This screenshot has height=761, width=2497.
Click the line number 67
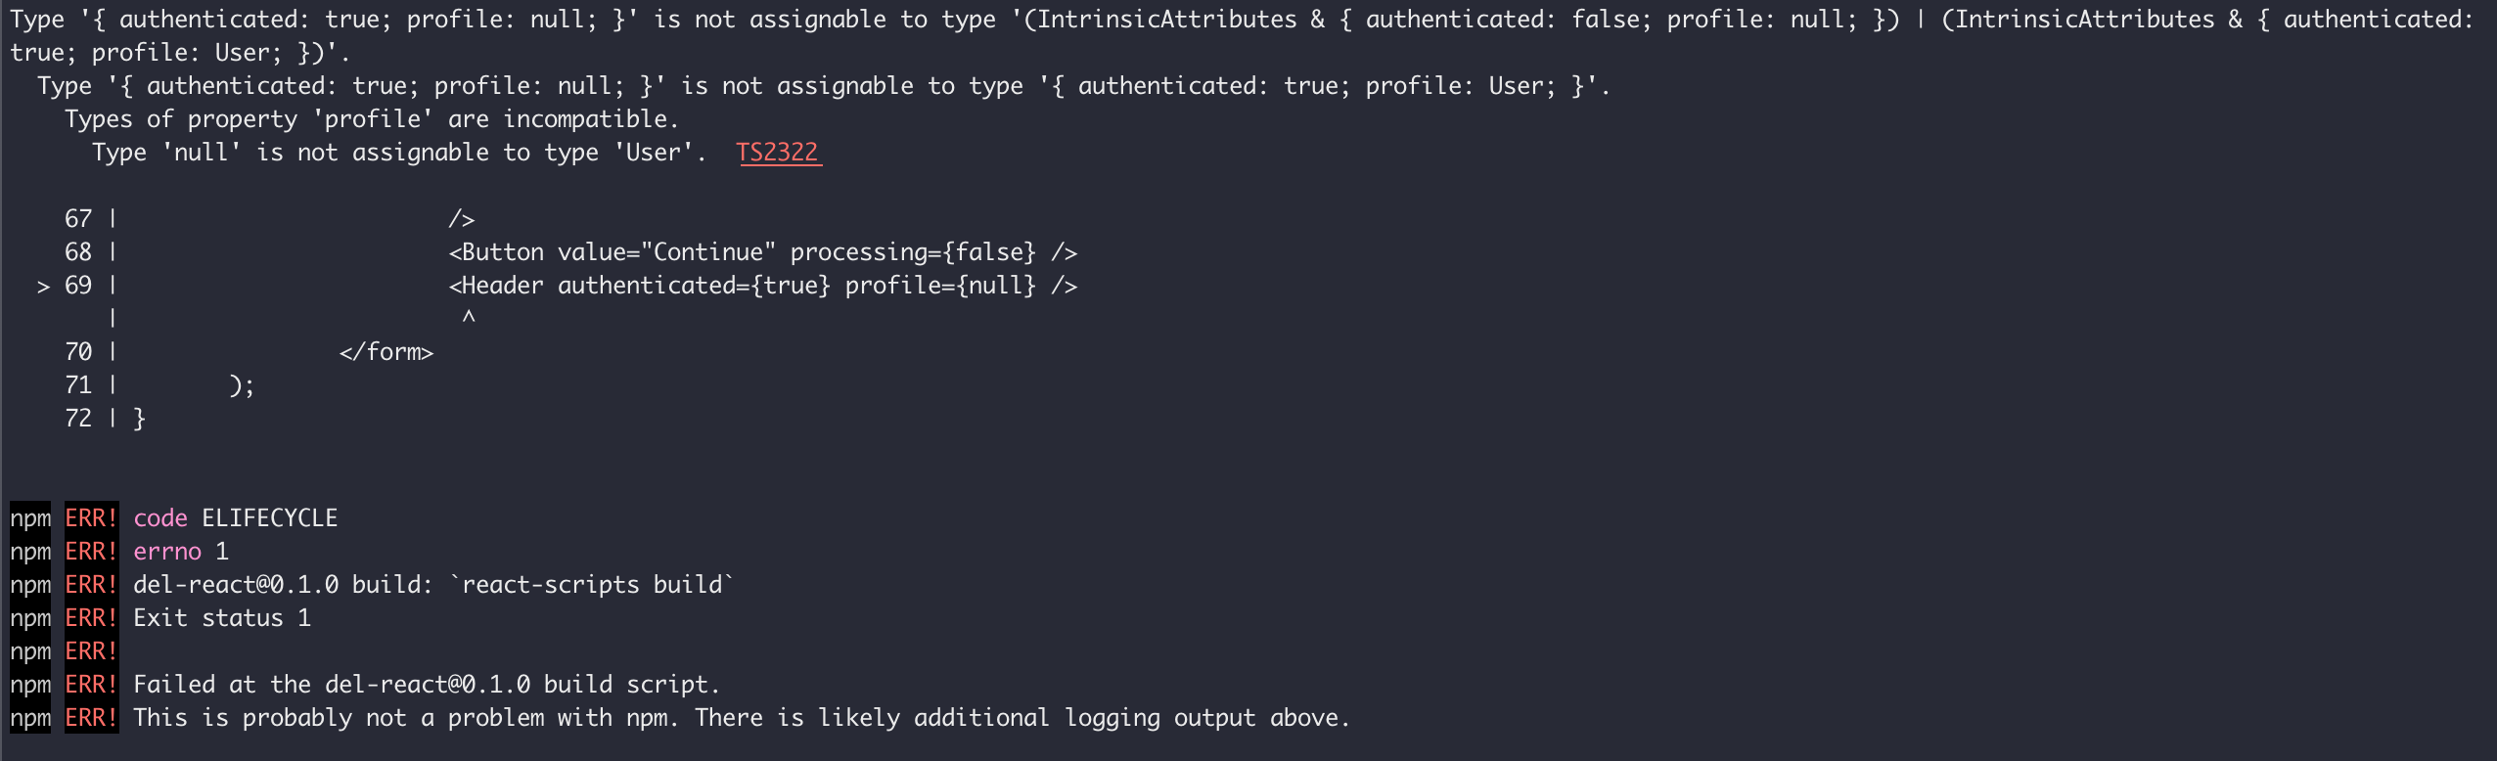[78, 219]
